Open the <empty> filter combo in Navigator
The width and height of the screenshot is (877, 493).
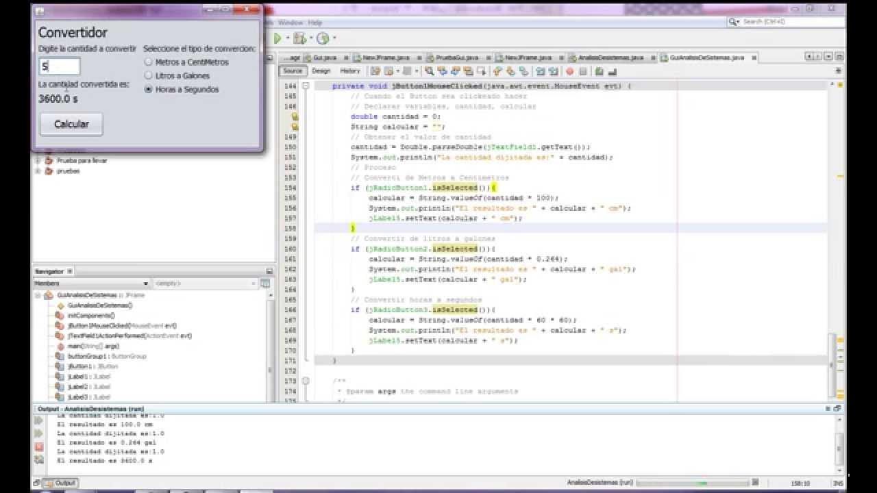(x=205, y=283)
